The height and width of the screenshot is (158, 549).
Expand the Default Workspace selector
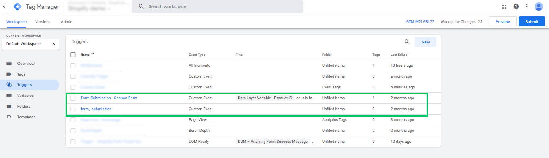click(31, 44)
